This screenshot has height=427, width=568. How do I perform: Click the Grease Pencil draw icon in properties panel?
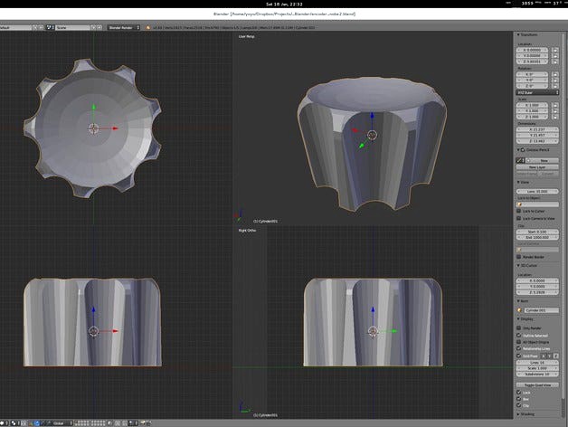(520, 159)
